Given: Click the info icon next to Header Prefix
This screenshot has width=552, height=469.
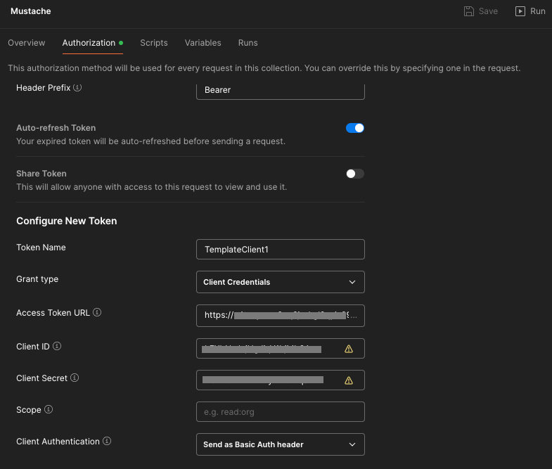Looking at the screenshot, I should click(x=77, y=88).
